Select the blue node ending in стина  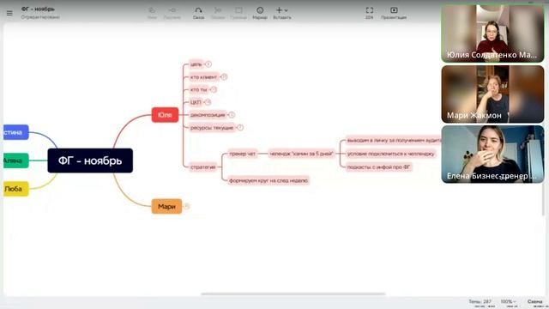click(15, 132)
